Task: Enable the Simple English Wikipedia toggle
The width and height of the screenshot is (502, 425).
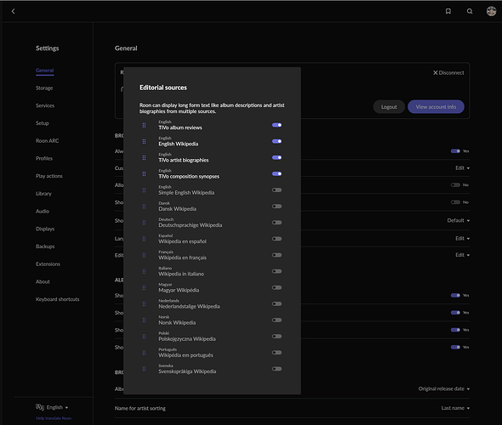Action: pos(277,190)
